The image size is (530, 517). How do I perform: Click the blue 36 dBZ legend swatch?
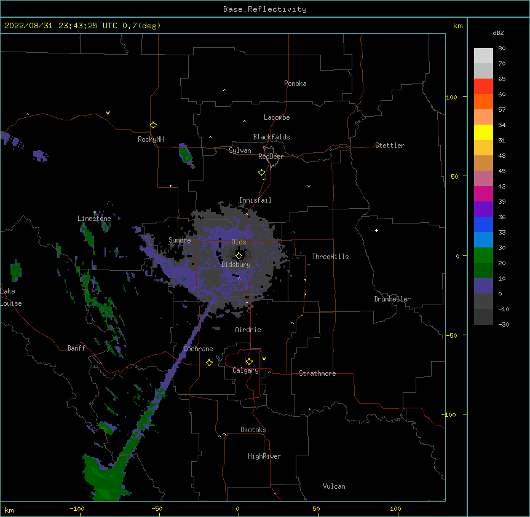coord(483,224)
